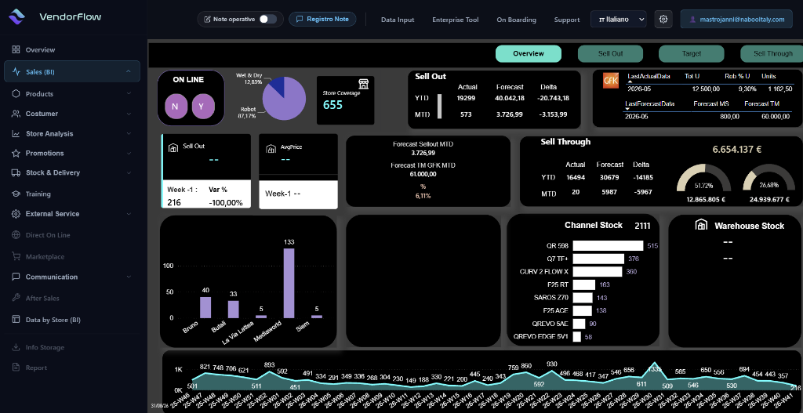Click the Store Coverage shop icon

point(363,84)
